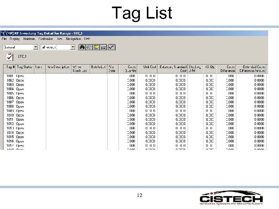The height and width of the screenshot is (209, 279).
Task: Select tag row 1008
Action: (135, 106)
